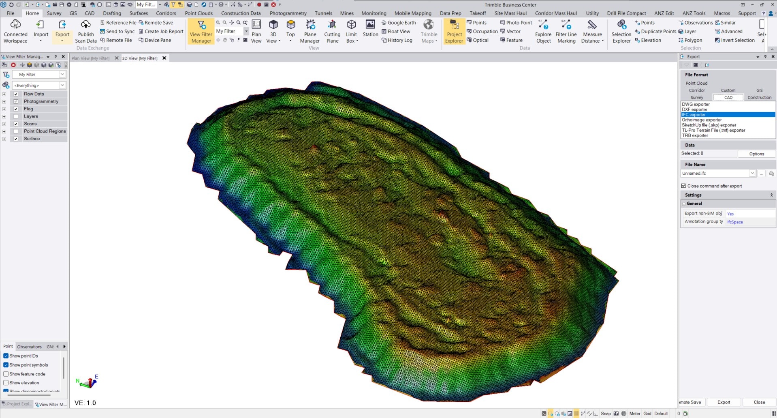Click the Close button in Export pane

[x=759, y=402]
